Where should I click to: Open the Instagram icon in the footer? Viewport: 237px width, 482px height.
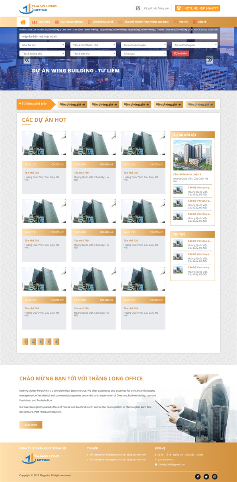(x=215, y=476)
